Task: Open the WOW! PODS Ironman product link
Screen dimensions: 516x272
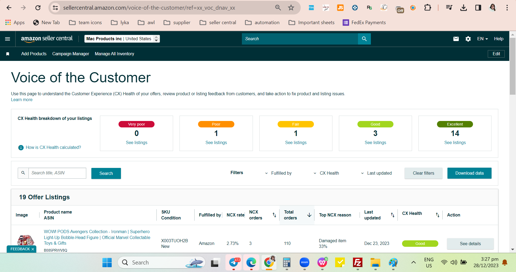Action: click(x=97, y=237)
